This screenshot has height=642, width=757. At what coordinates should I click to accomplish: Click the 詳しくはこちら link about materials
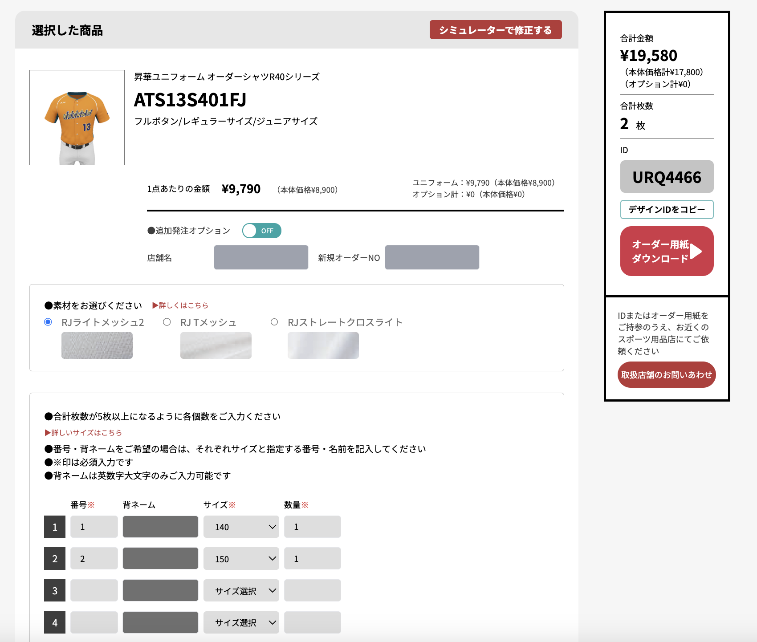pyautogui.click(x=180, y=305)
